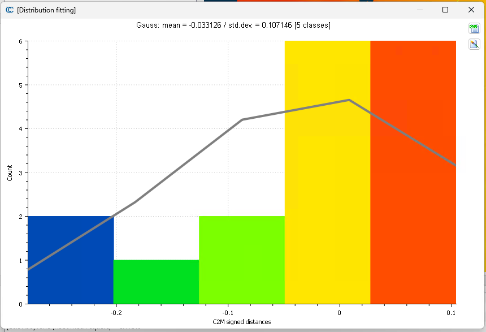Export the histogram to a CSV file
486x332 pixels.
[474, 28]
